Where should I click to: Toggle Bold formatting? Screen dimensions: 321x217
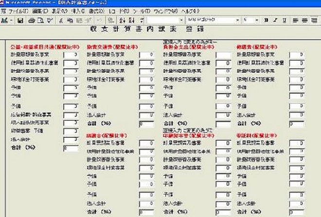click(267, 20)
